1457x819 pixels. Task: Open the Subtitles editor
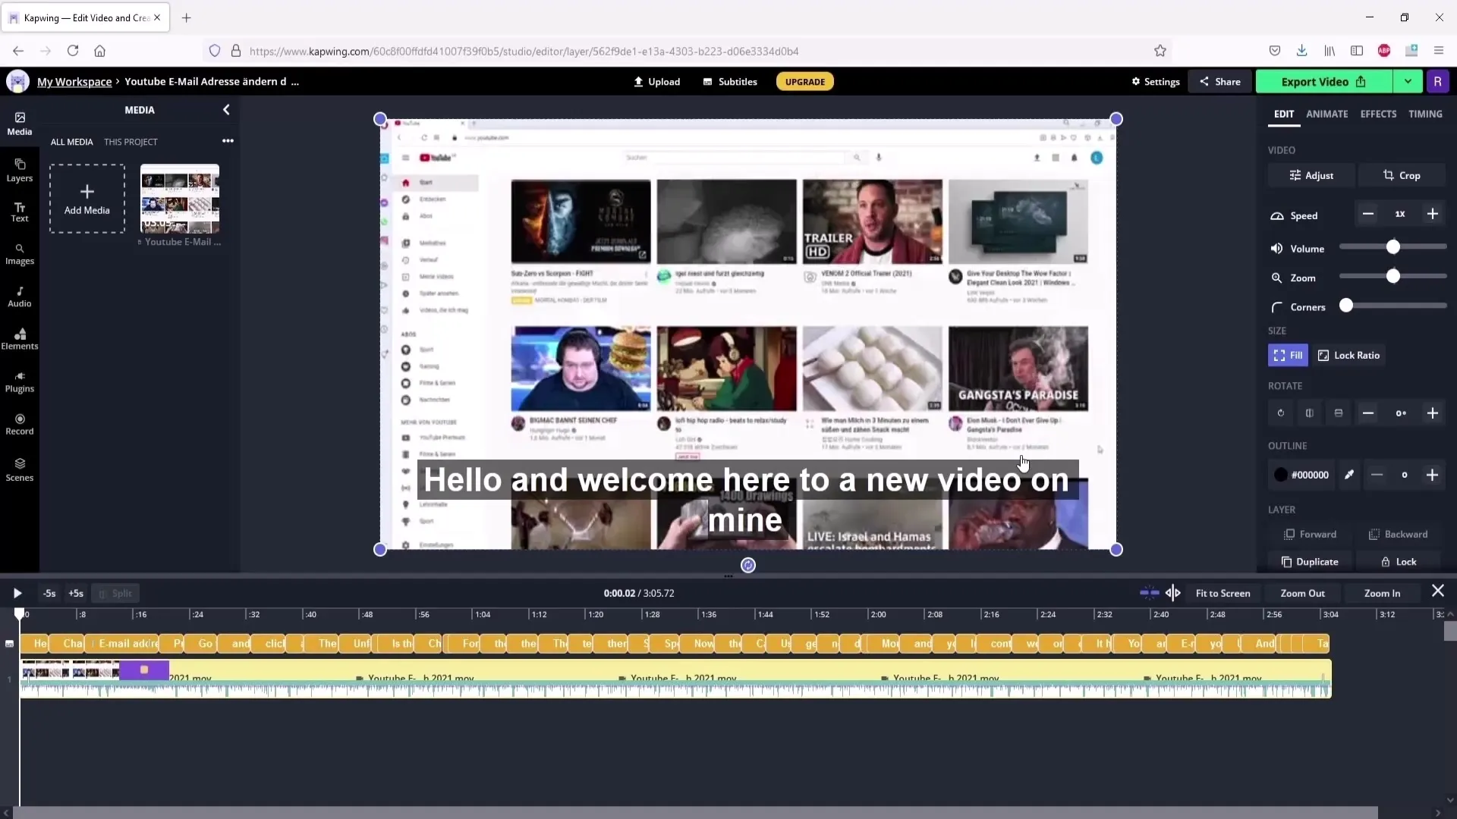[730, 82]
